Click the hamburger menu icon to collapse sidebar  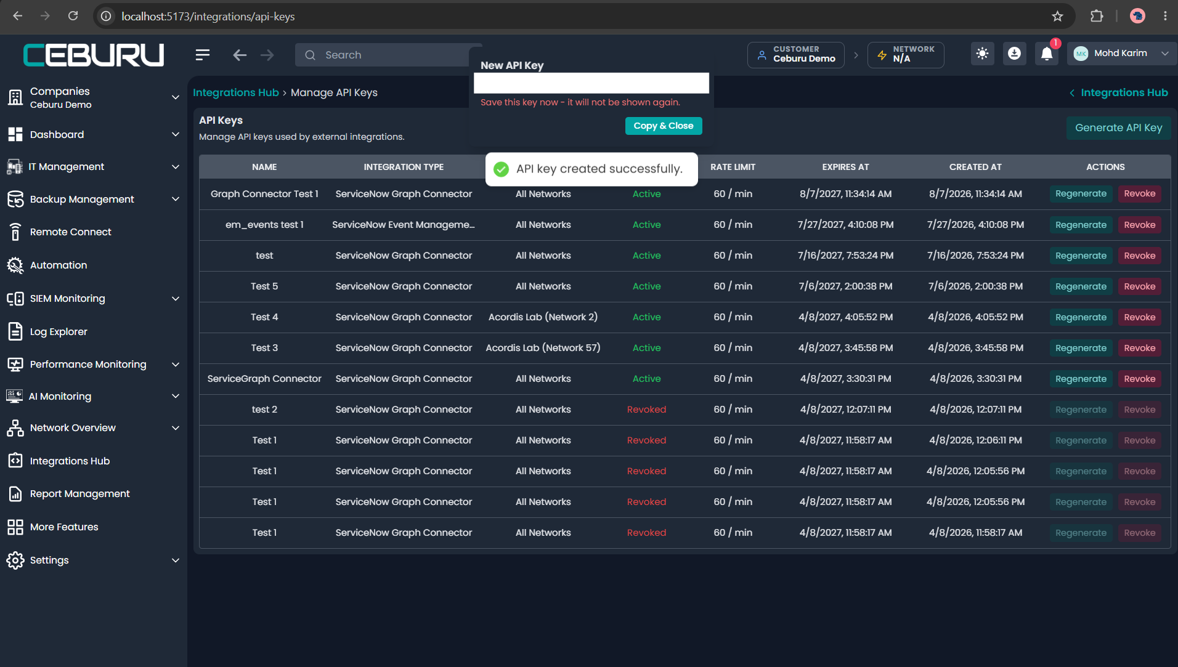coord(203,55)
